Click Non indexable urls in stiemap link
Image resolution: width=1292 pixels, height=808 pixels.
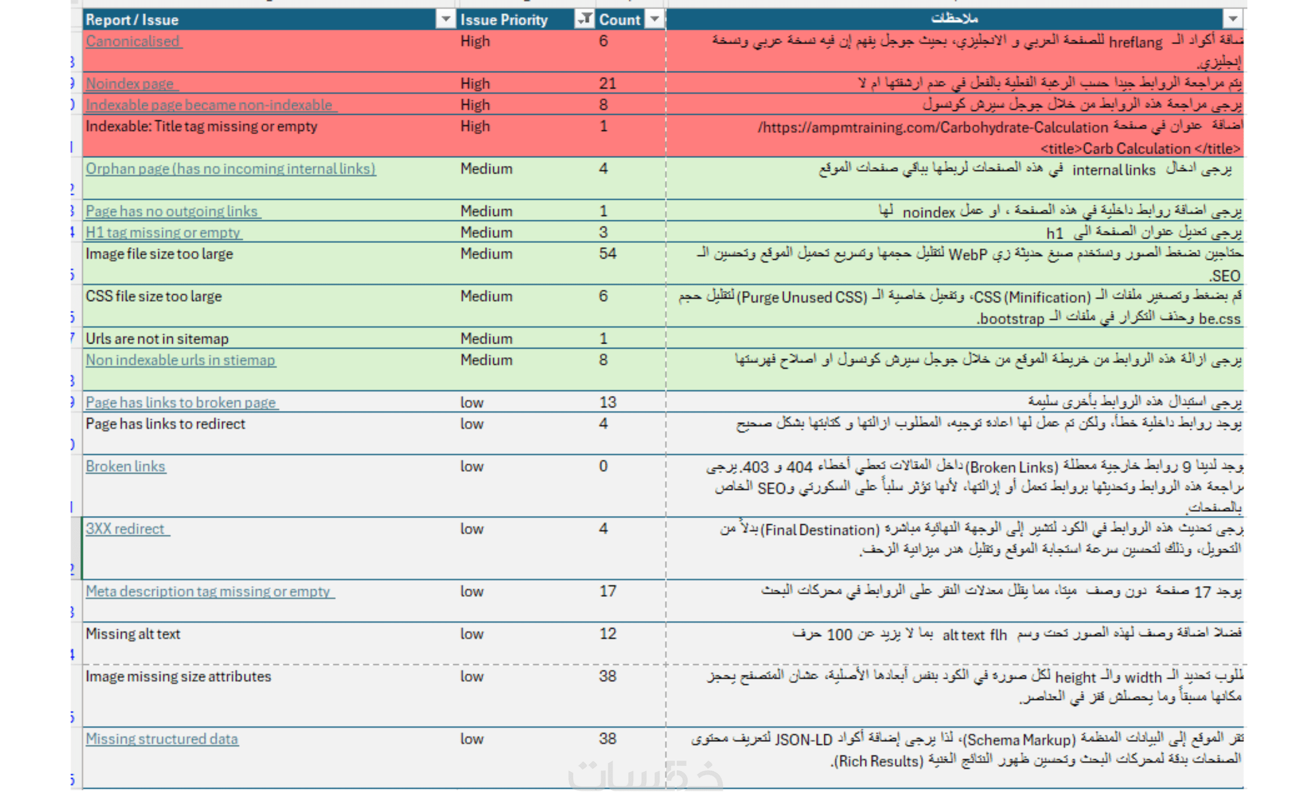click(x=180, y=360)
